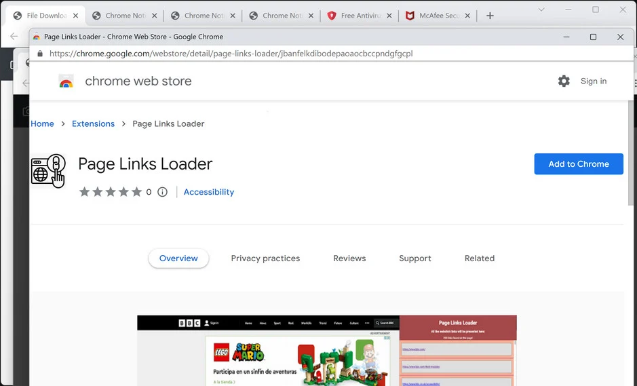Click the star rating row
The height and width of the screenshot is (386, 637).
111,192
